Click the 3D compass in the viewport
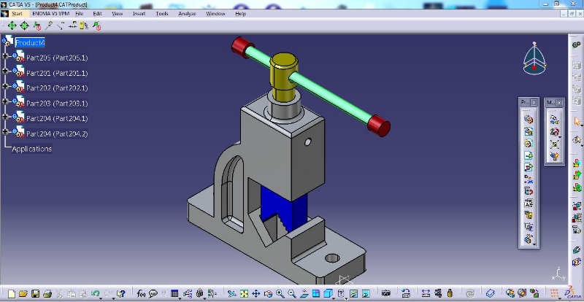 click(534, 58)
